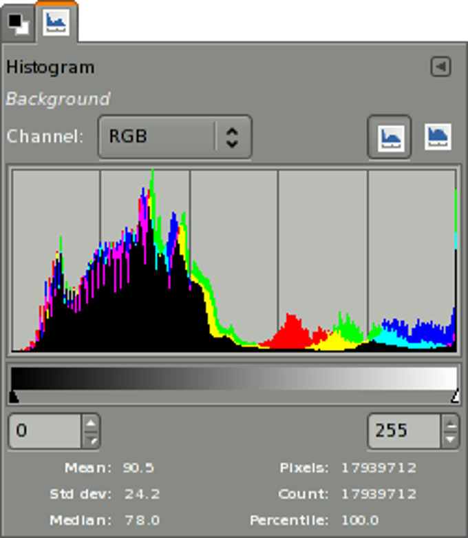Viewport: 468px width, 538px height.
Task: Increase the range start value with up arrow
Action: pos(91,423)
